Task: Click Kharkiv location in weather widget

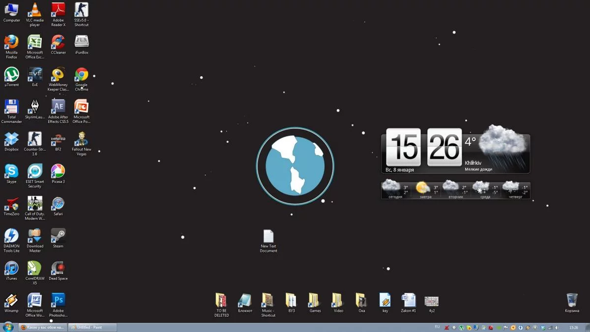Action: coord(473,162)
